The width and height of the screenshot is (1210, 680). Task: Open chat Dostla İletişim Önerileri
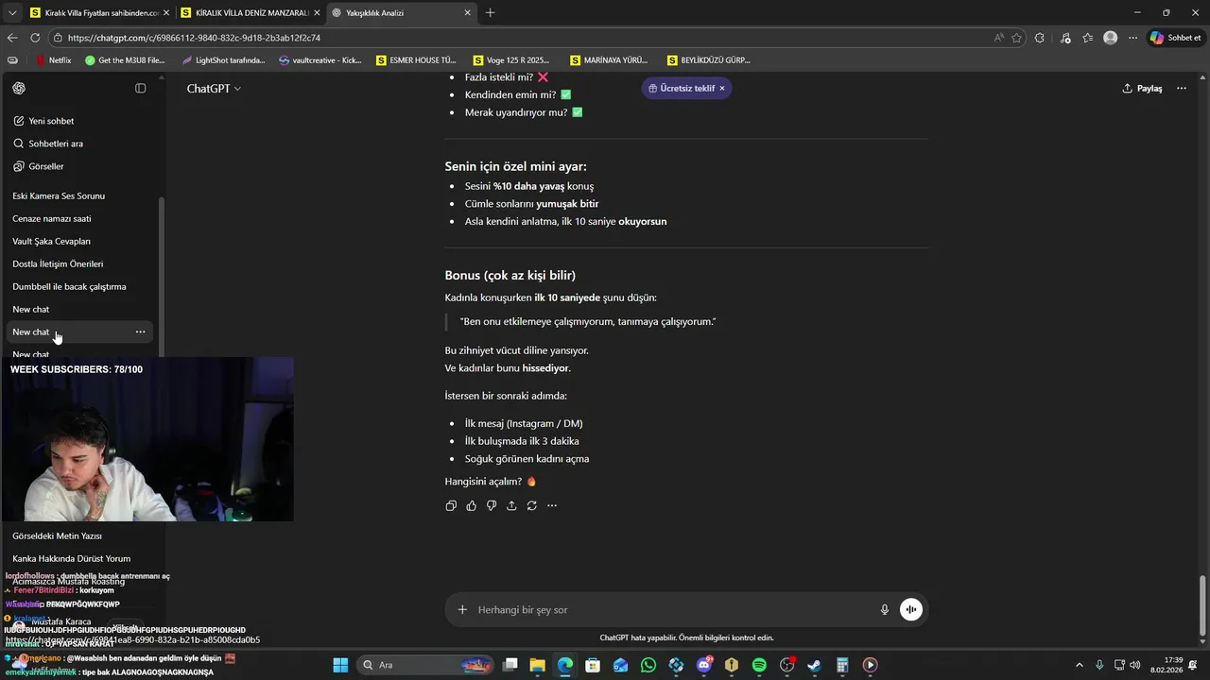point(58,263)
